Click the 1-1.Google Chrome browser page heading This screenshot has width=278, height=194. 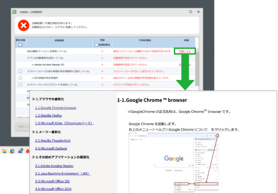click(x=152, y=100)
